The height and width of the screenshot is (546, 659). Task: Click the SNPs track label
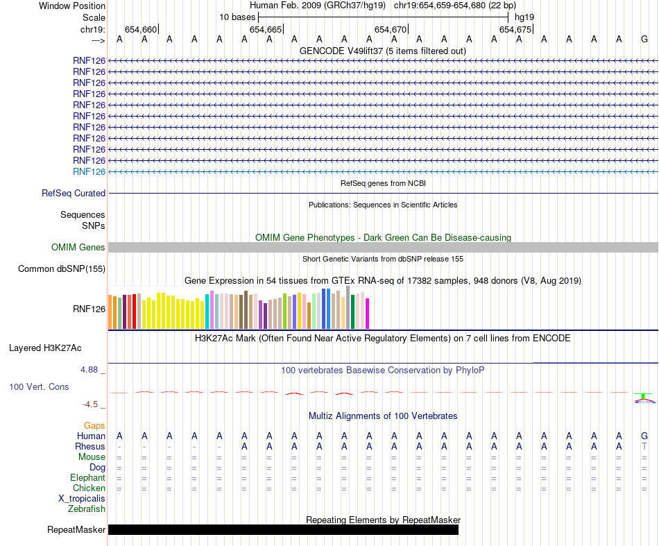(x=94, y=225)
